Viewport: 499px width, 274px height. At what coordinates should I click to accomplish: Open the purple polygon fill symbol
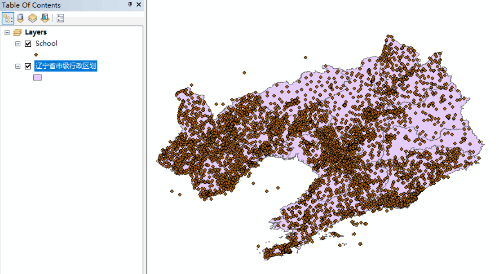(x=38, y=77)
